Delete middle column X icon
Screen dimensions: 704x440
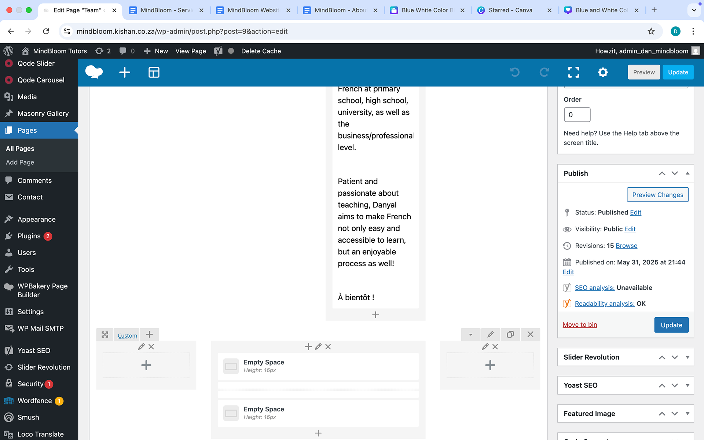click(x=328, y=346)
